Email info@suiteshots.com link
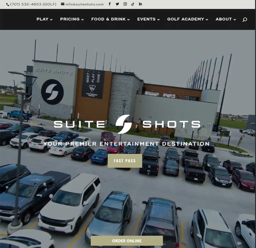This screenshot has height=248, width=256. 84,4
